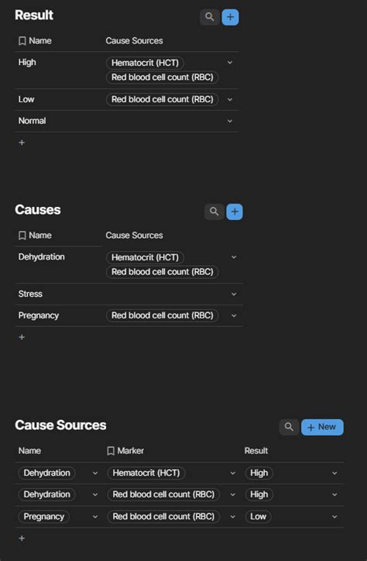Click blue plus button in Causes
Image resolution: width=367 pixels, height=561 pixels.
pyautogui.click(x=235, y=212)
